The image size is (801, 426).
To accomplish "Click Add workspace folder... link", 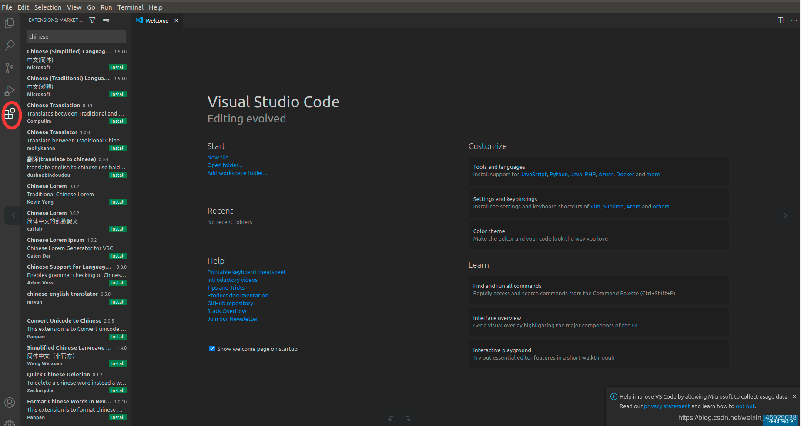I will (x=237, y=173).
